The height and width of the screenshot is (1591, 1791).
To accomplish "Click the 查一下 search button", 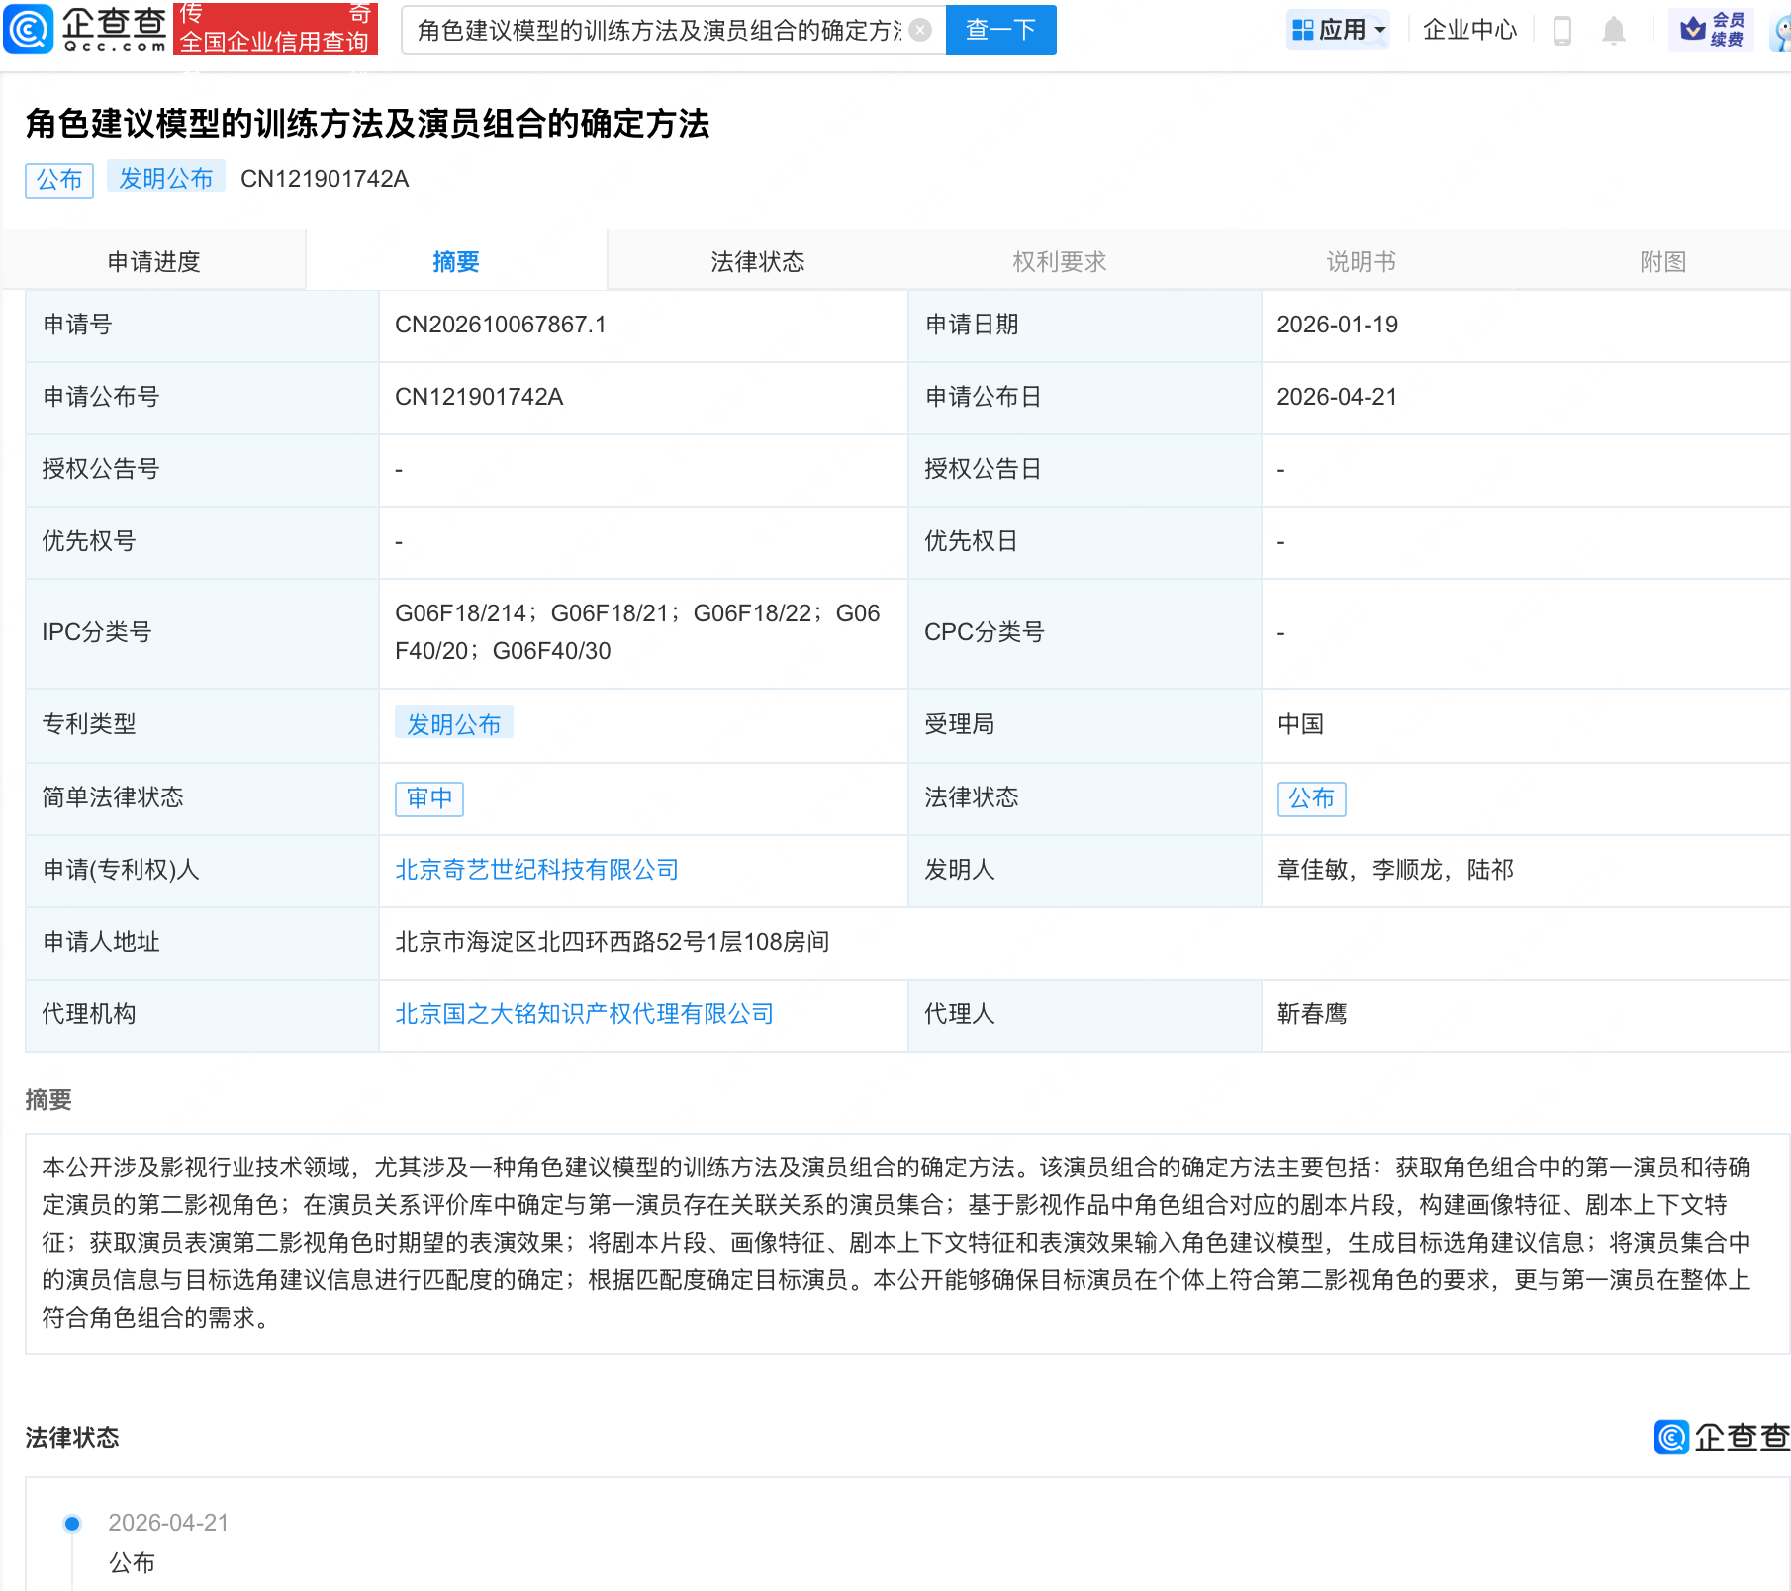I will tap(1000, 30).
